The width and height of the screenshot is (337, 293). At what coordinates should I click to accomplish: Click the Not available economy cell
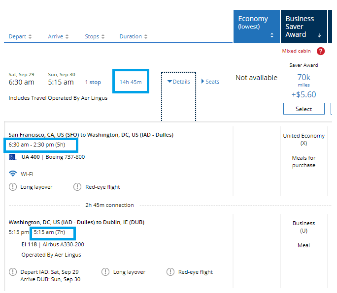tap(256, 78)
